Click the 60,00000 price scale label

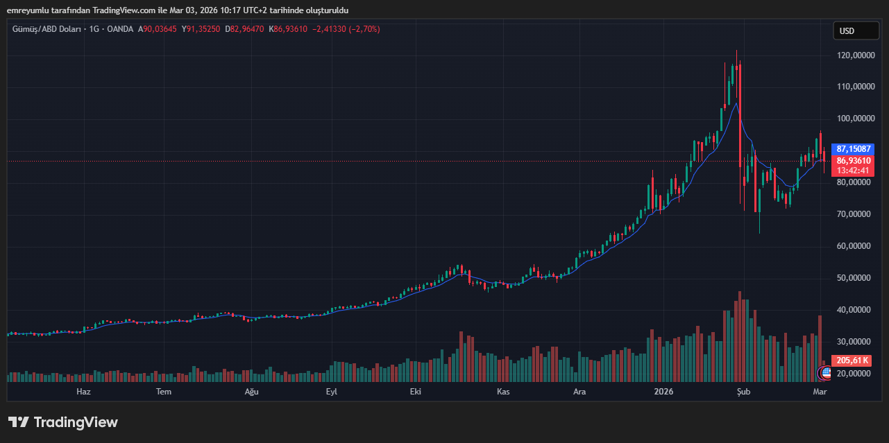(854, 246)
